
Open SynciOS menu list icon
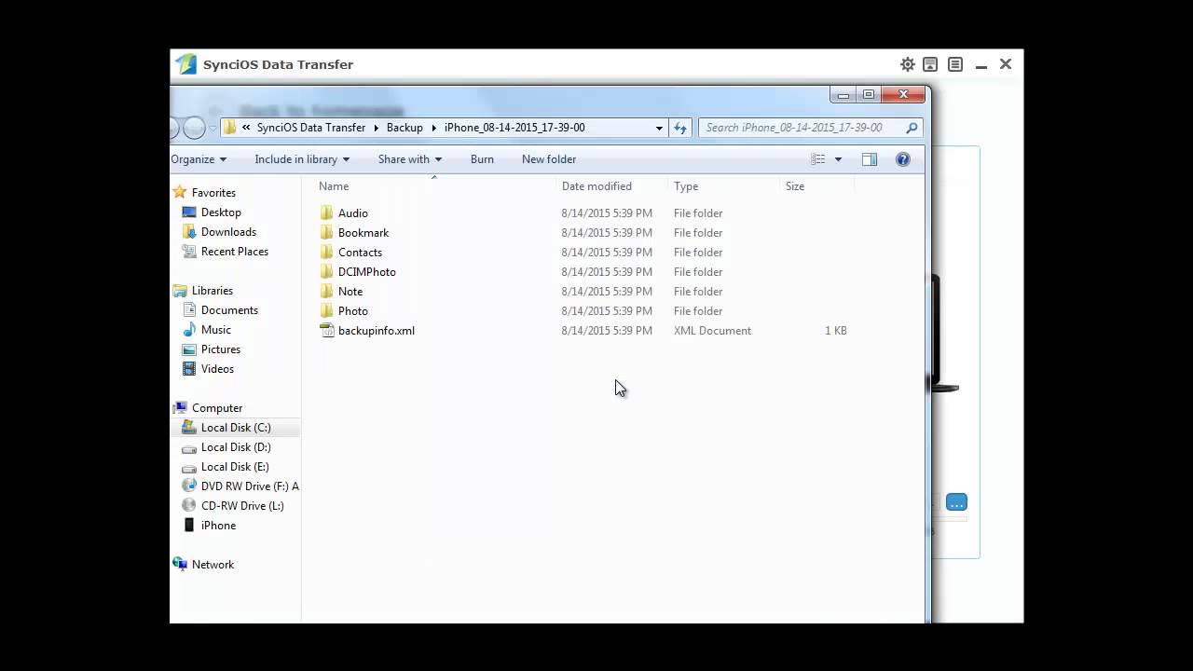pyautogui.click(x=955, y=64)
